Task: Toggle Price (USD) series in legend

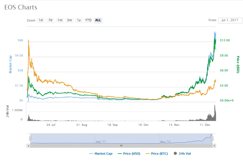Action: [129, 154]
